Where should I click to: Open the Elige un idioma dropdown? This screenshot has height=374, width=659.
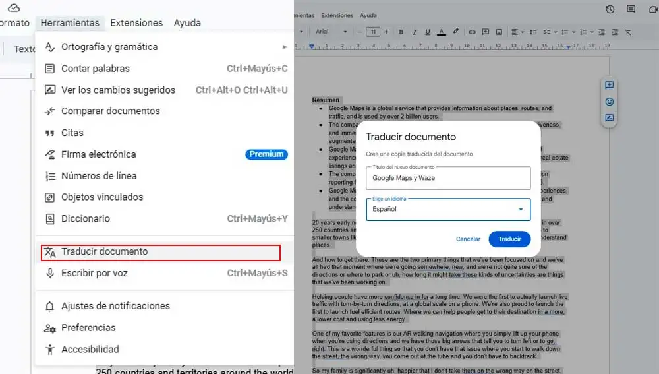(x=448, y=210)
